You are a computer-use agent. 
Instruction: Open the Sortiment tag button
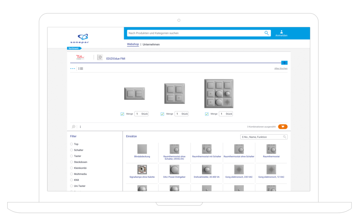click(74, 48)
